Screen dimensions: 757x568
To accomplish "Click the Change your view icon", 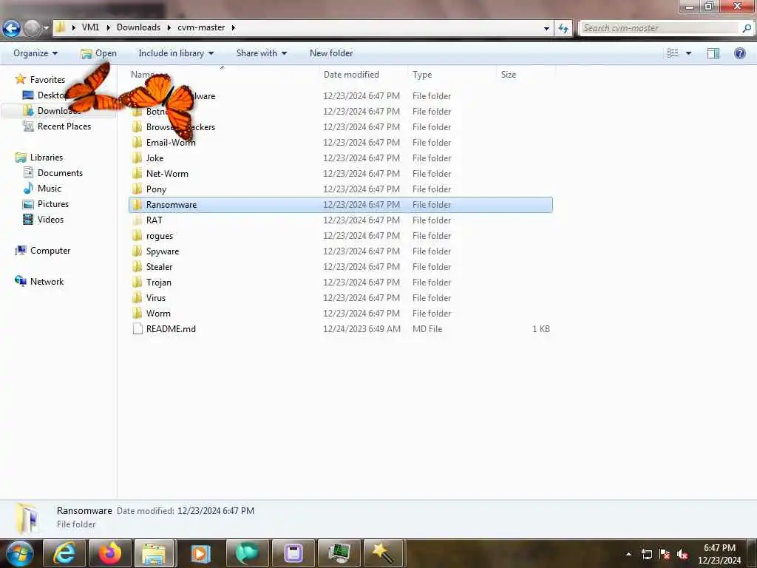I will point(673,53).
